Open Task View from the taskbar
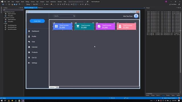 tap(5, 101)
